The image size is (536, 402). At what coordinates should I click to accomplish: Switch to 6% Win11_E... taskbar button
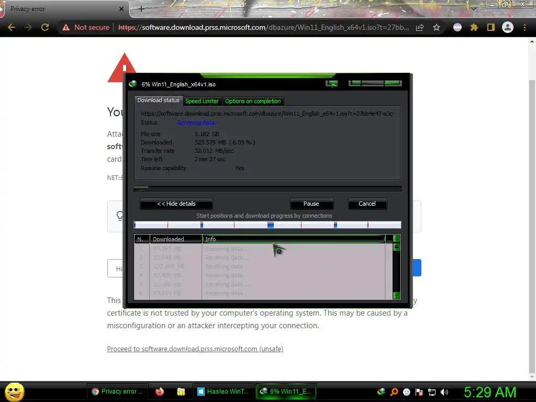point(286,392)
